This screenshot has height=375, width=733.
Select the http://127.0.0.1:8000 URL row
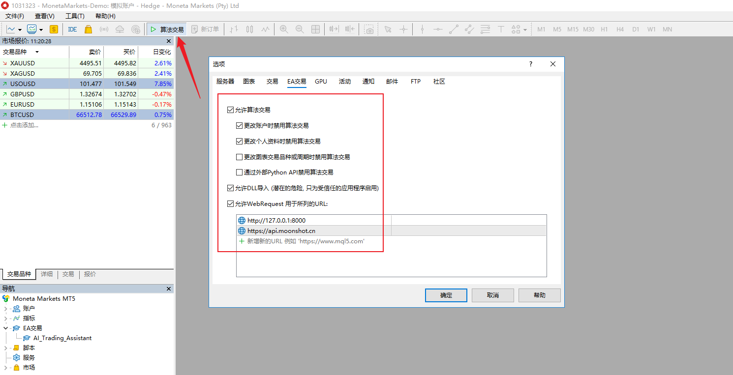[391, 220]
